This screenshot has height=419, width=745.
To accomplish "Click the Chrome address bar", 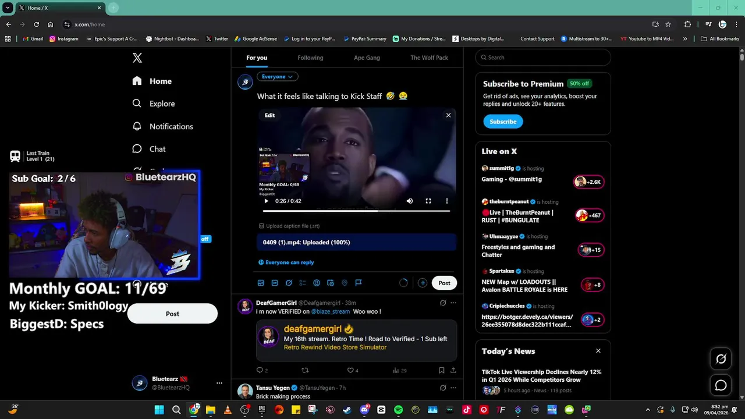I will (355, 24).
